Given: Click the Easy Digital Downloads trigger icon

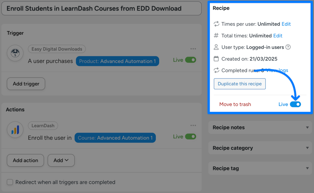Looking at the screenshot, I should coord(15,53).
